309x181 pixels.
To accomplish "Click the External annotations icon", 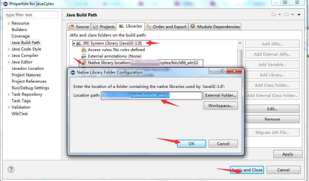I will [84, 56].
